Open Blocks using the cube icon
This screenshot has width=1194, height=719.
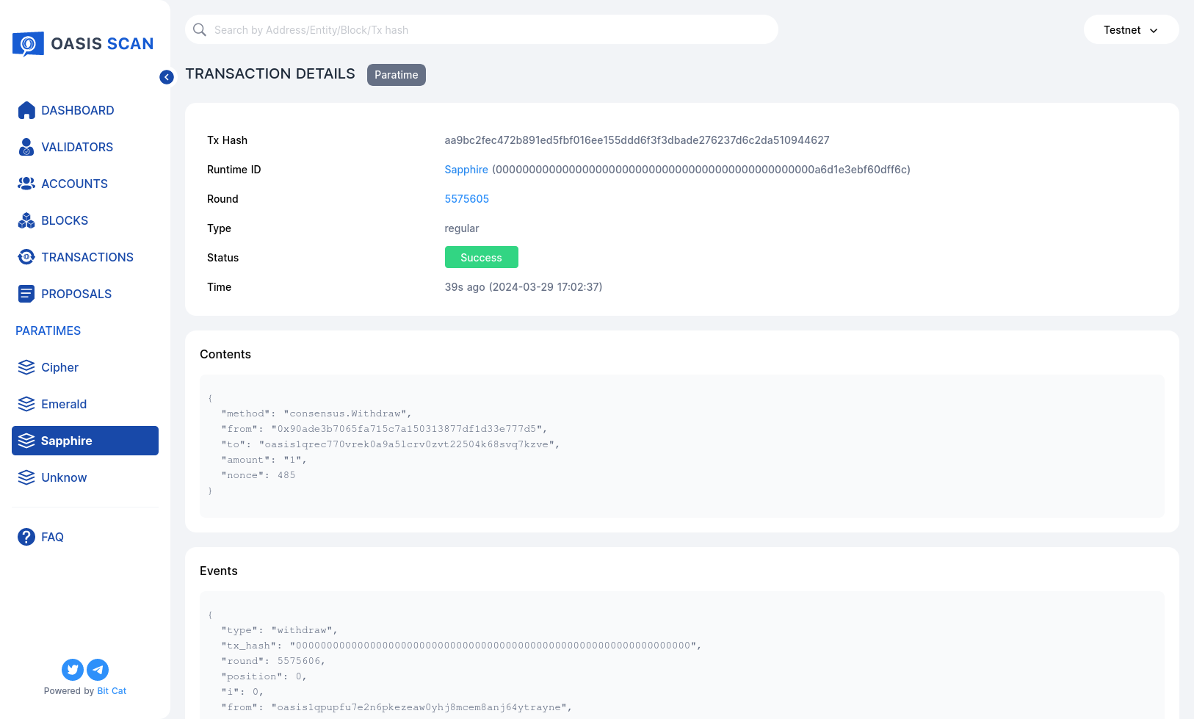(26, 220)
